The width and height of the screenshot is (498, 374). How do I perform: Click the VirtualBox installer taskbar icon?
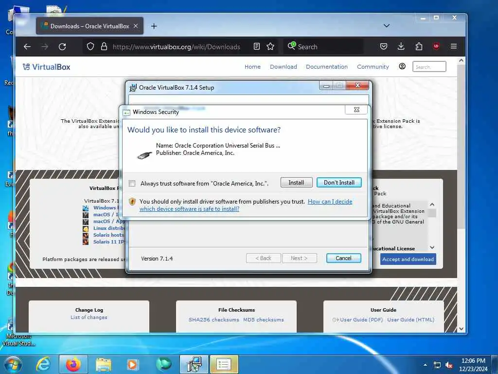[194, 364]
